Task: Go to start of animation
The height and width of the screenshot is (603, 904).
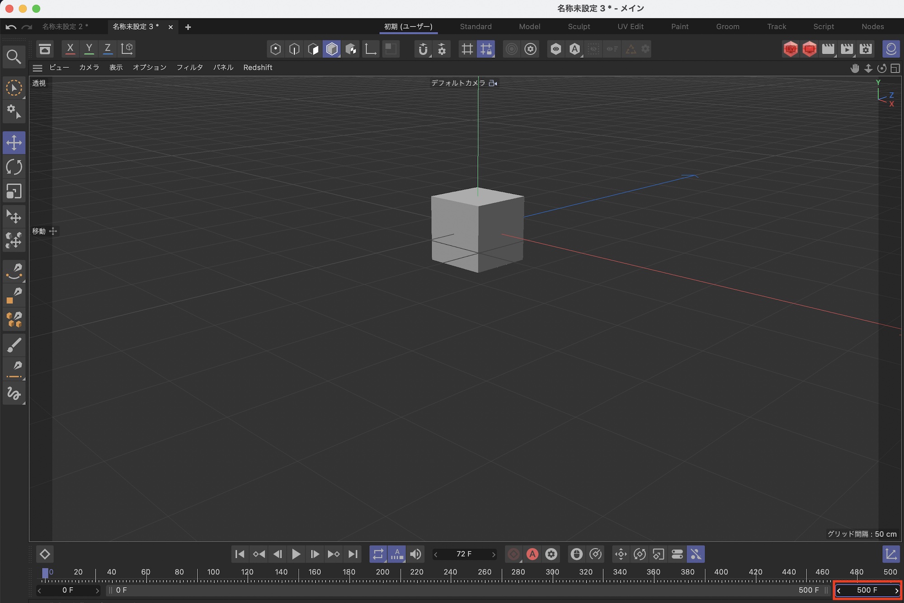Action: [240, 554]
